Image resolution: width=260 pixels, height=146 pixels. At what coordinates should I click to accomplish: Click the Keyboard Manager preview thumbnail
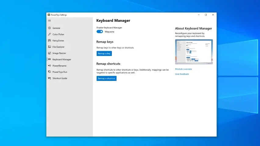194,52
